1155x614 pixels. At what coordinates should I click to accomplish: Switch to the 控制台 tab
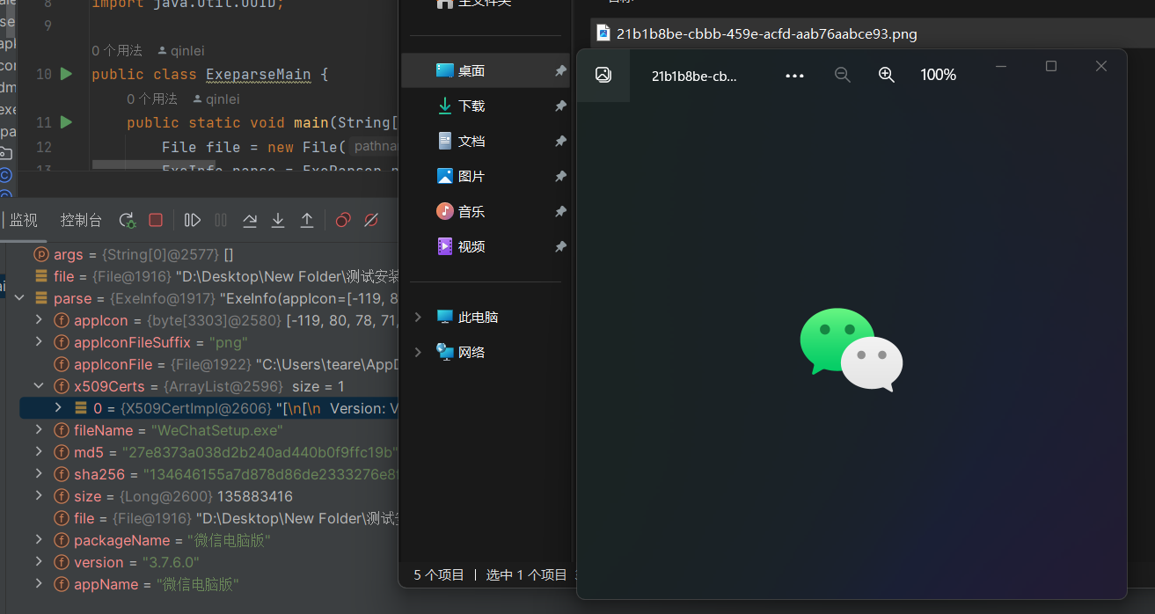81,220
